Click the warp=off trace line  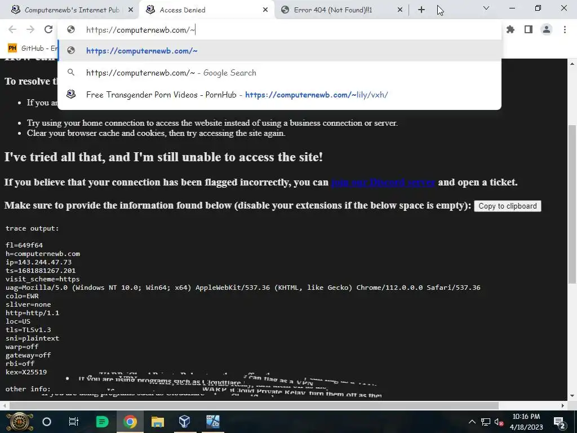coord(22,347)
